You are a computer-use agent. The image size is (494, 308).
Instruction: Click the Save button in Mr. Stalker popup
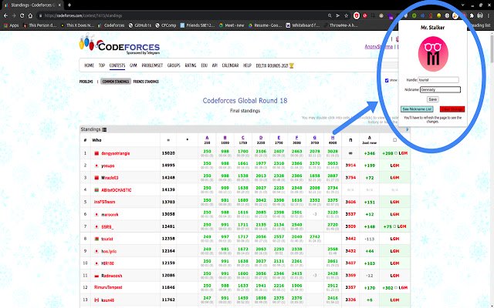pyautogui.click(x=432, y=99)
